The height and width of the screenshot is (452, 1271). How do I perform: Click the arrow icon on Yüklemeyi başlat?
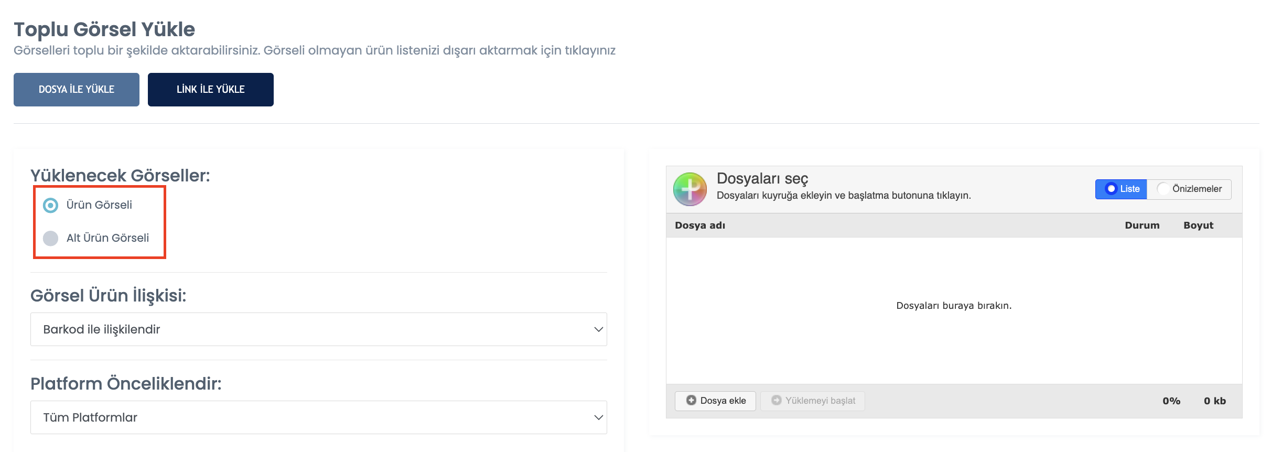(x=776, y=401)
